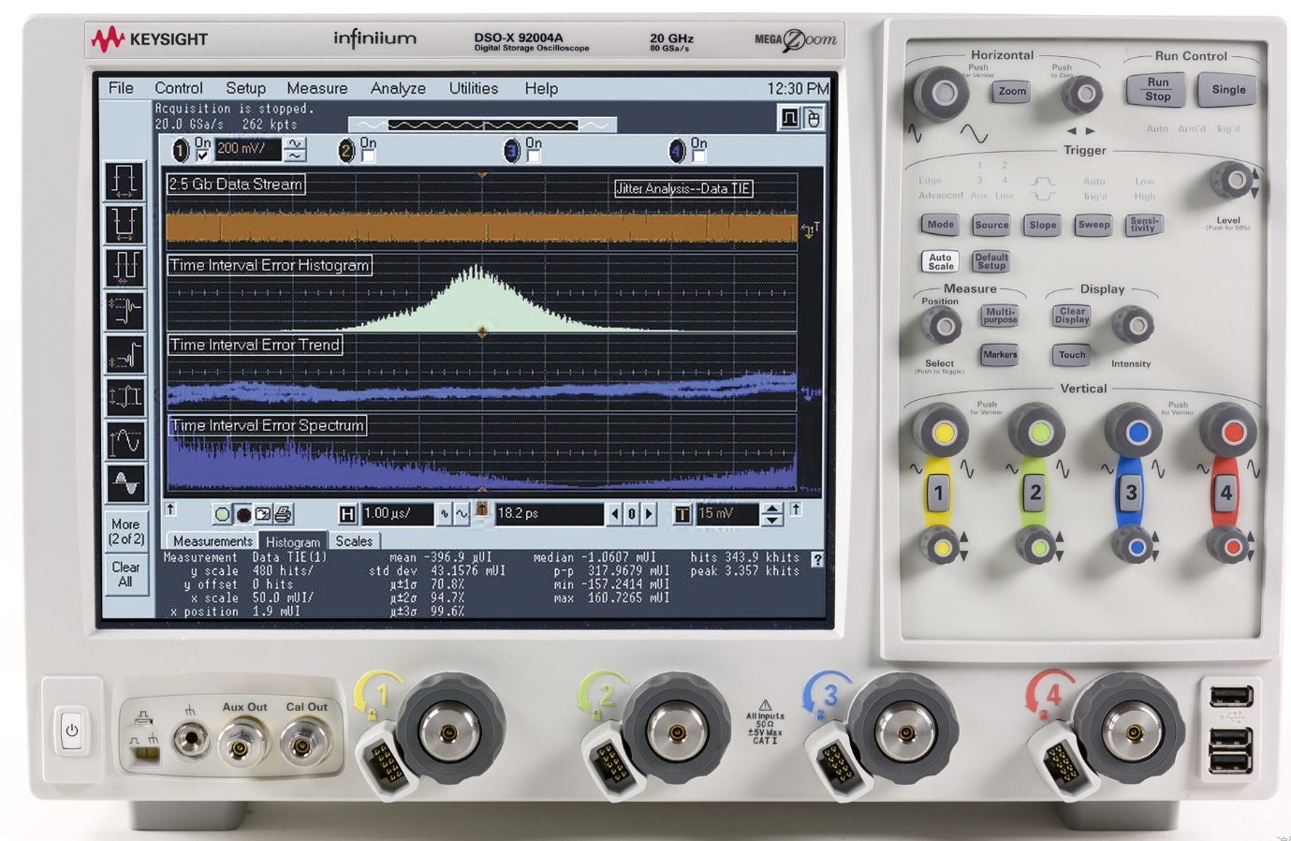Click the channel 1 vertical scale stepper
The height and width of the screenshot is (841, 1291).
(x=295, y=149)
